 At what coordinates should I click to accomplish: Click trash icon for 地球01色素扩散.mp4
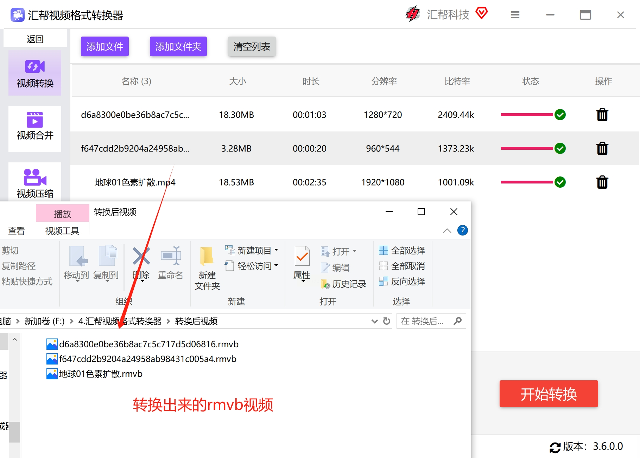pyautogui.click(x=602, y=182)
